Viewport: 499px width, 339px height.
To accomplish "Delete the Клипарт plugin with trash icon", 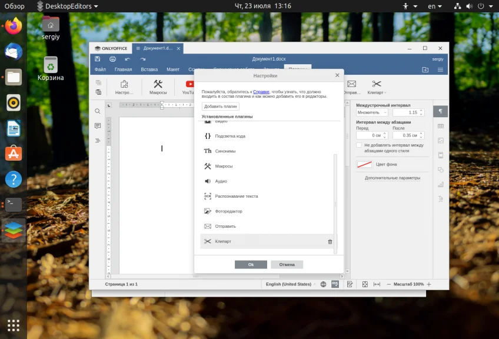I will coord(330,242).
